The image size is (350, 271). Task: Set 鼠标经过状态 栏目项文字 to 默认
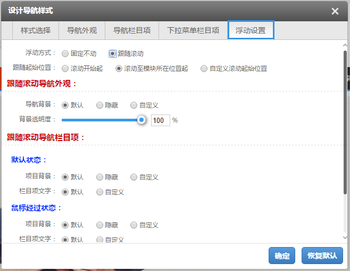[x=65, y=240]
